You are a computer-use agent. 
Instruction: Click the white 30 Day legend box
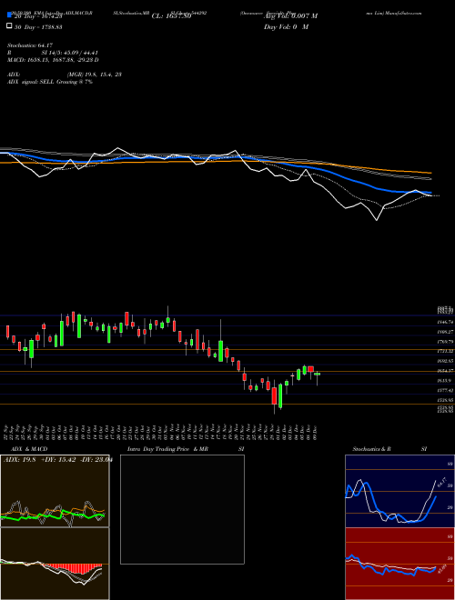coord(9,26)
